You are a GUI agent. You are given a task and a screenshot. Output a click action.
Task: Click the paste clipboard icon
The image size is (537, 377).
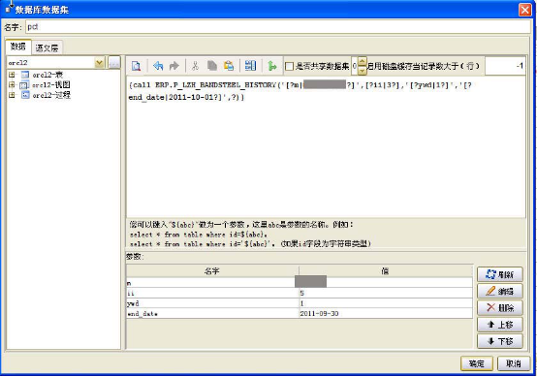(229, 66)
